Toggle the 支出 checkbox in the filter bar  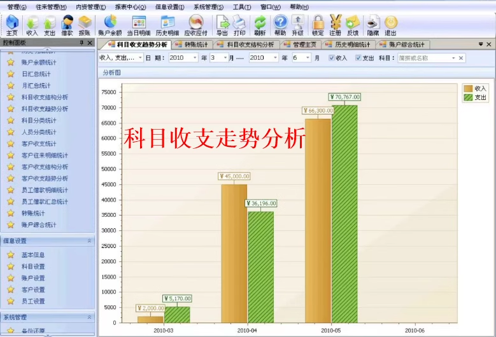358,58
